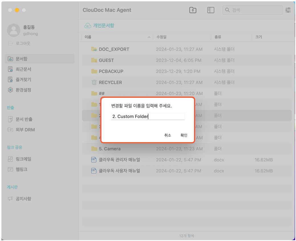The width and height of the screenshot is (296, 241).
Task: Open 링크메일 in the sidebar
Action: coord(23,159)
